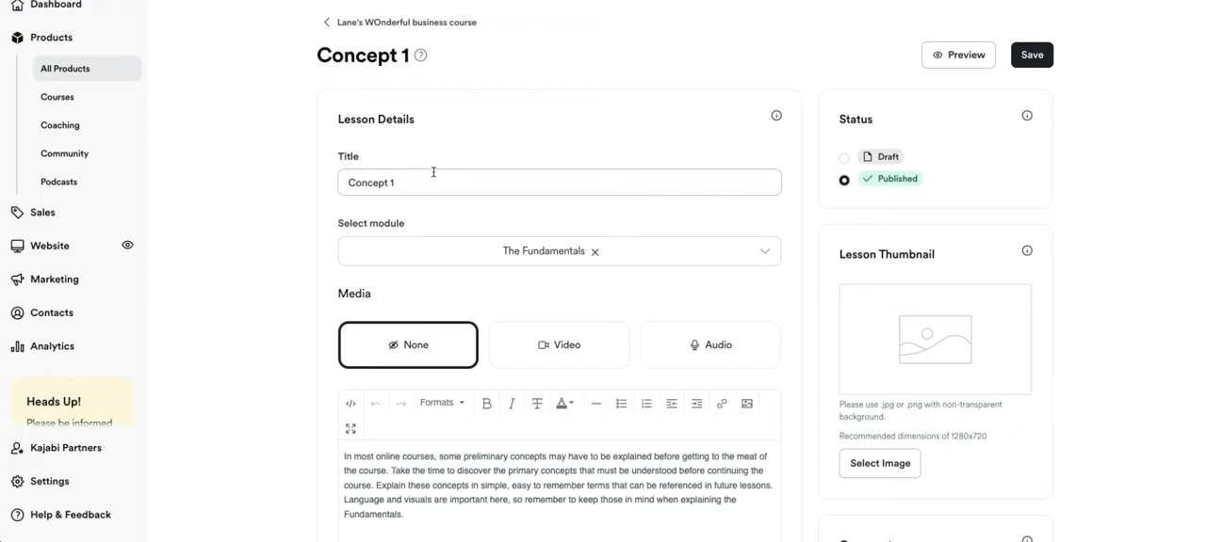Viewport: 1206px width, 542px height.
Task: Click the Select Image button
Action: [880, 463]
